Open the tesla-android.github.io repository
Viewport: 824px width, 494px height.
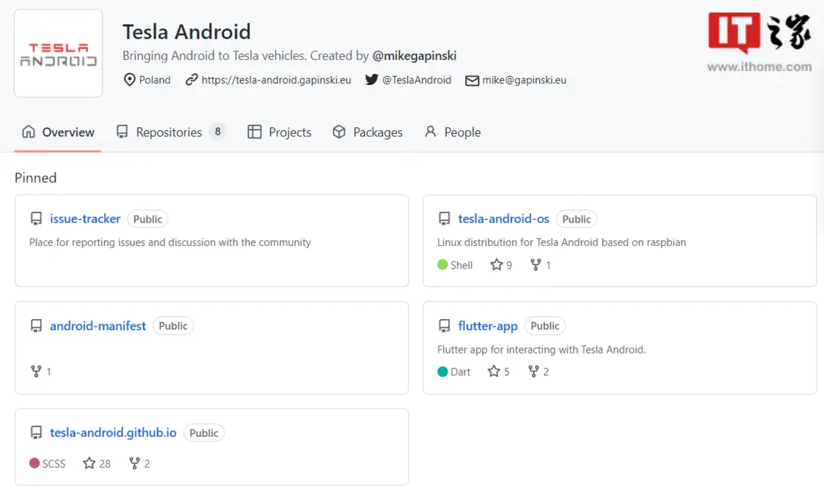pos(113,433)
